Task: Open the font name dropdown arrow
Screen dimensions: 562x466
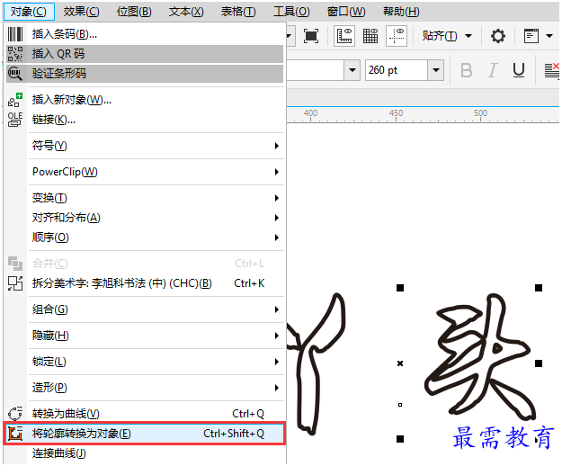Action: tap(352, 70)
